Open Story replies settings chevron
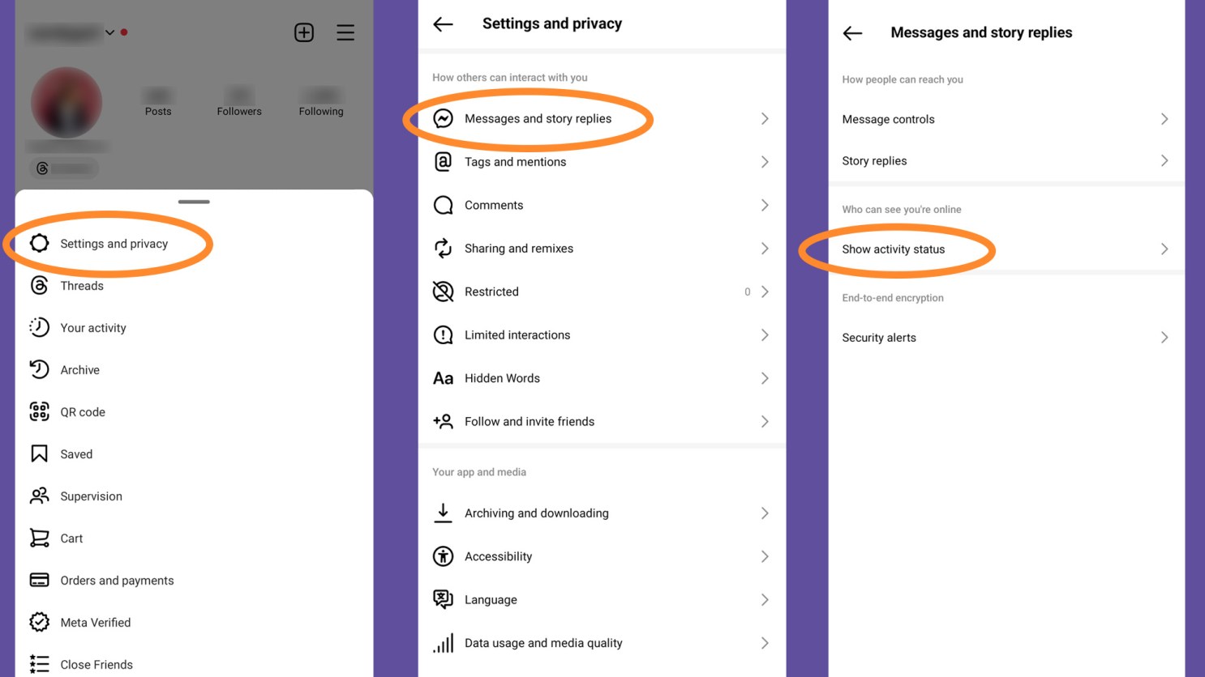The height and width of the screenshot is (677, 1205). point(1165,160)
